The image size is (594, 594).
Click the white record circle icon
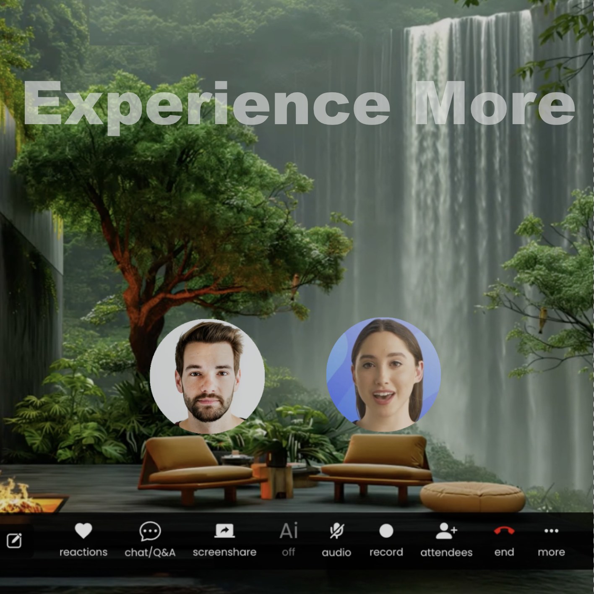pos(386,531)
